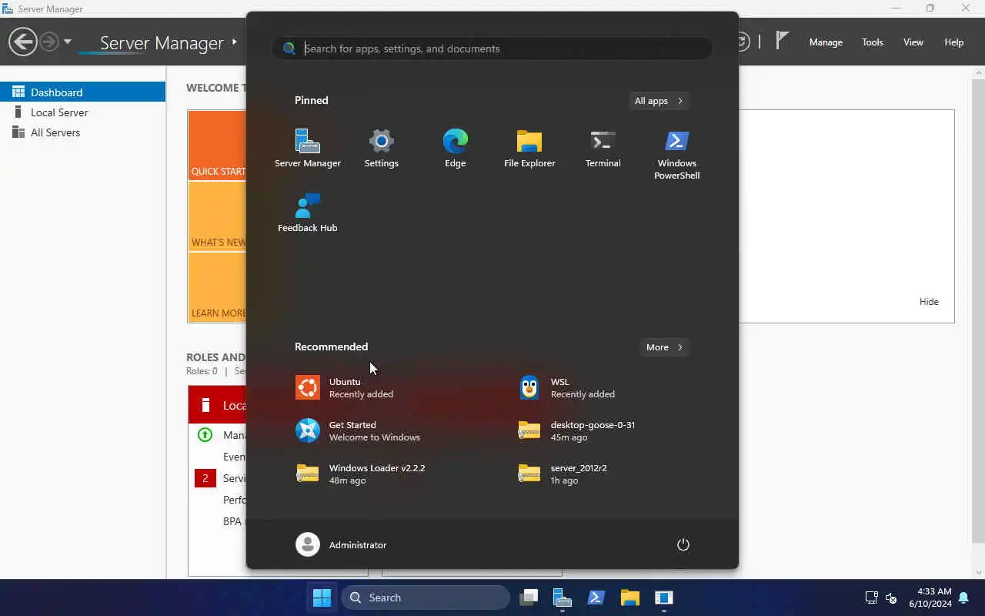Image resolution: width=985 pixels, height=616 pixels.
Task: Open Settings from pinned apps
Action: (382, 149)
